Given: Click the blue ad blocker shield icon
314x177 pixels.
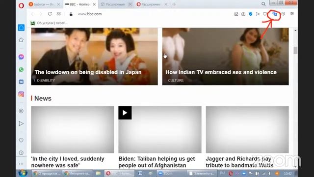Looking at the screenshot, I should 251,14.
